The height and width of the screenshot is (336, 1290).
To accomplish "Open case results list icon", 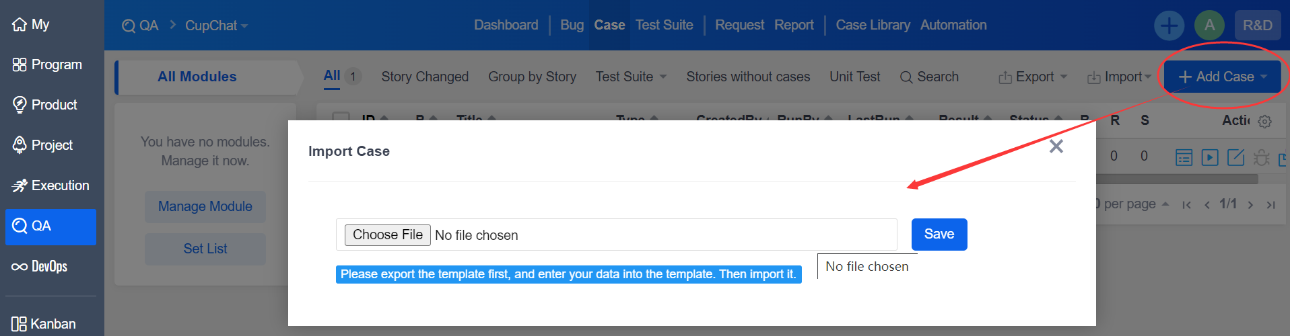I will pos(1184,157).
